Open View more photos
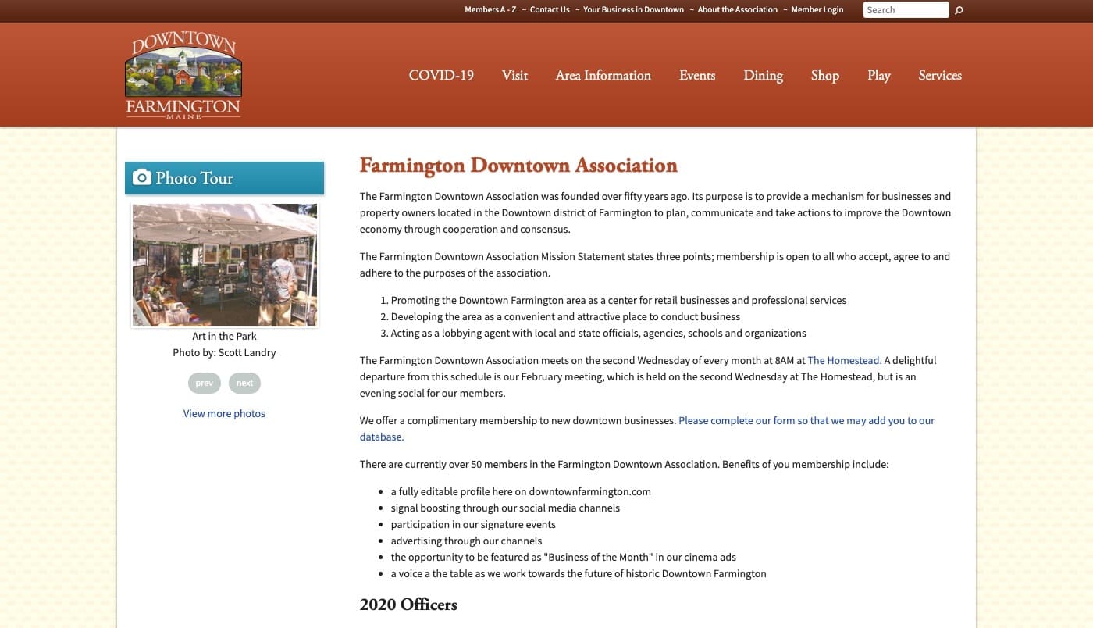 (224, 413)
